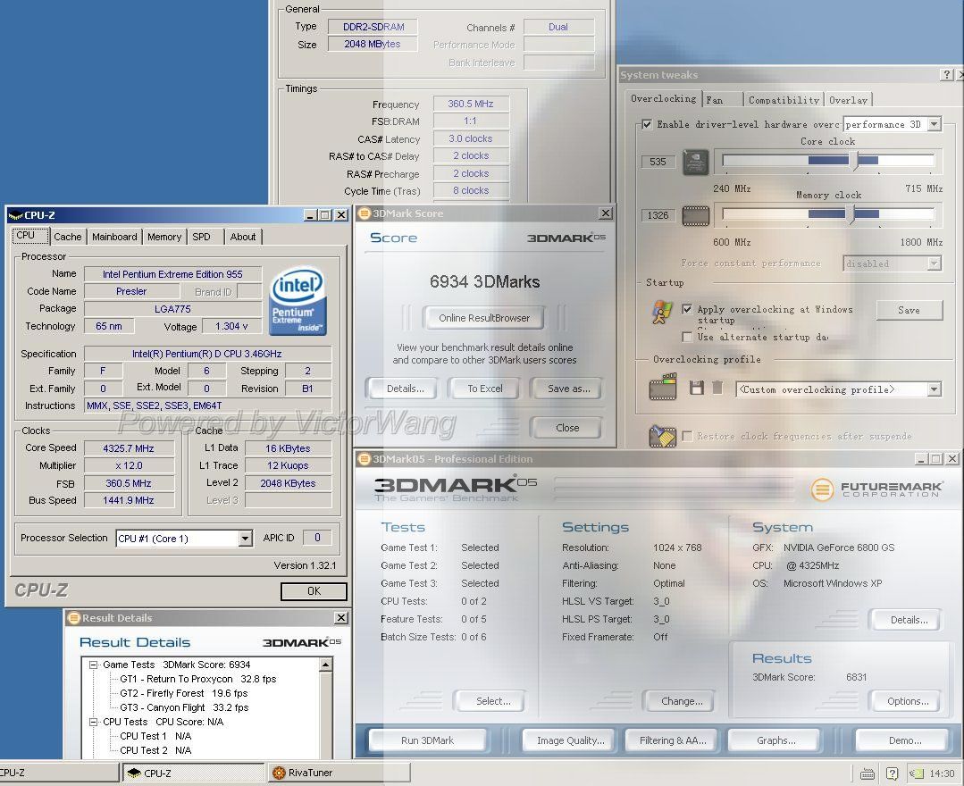Screen dimensions: 964x786
Task: Click the Futuremark Corporation logo
Action: [876, 489]
